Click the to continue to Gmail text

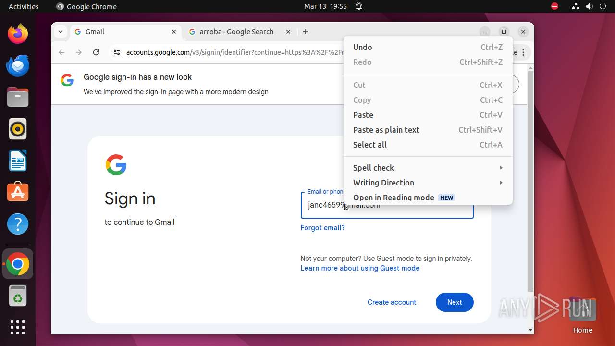139,222
